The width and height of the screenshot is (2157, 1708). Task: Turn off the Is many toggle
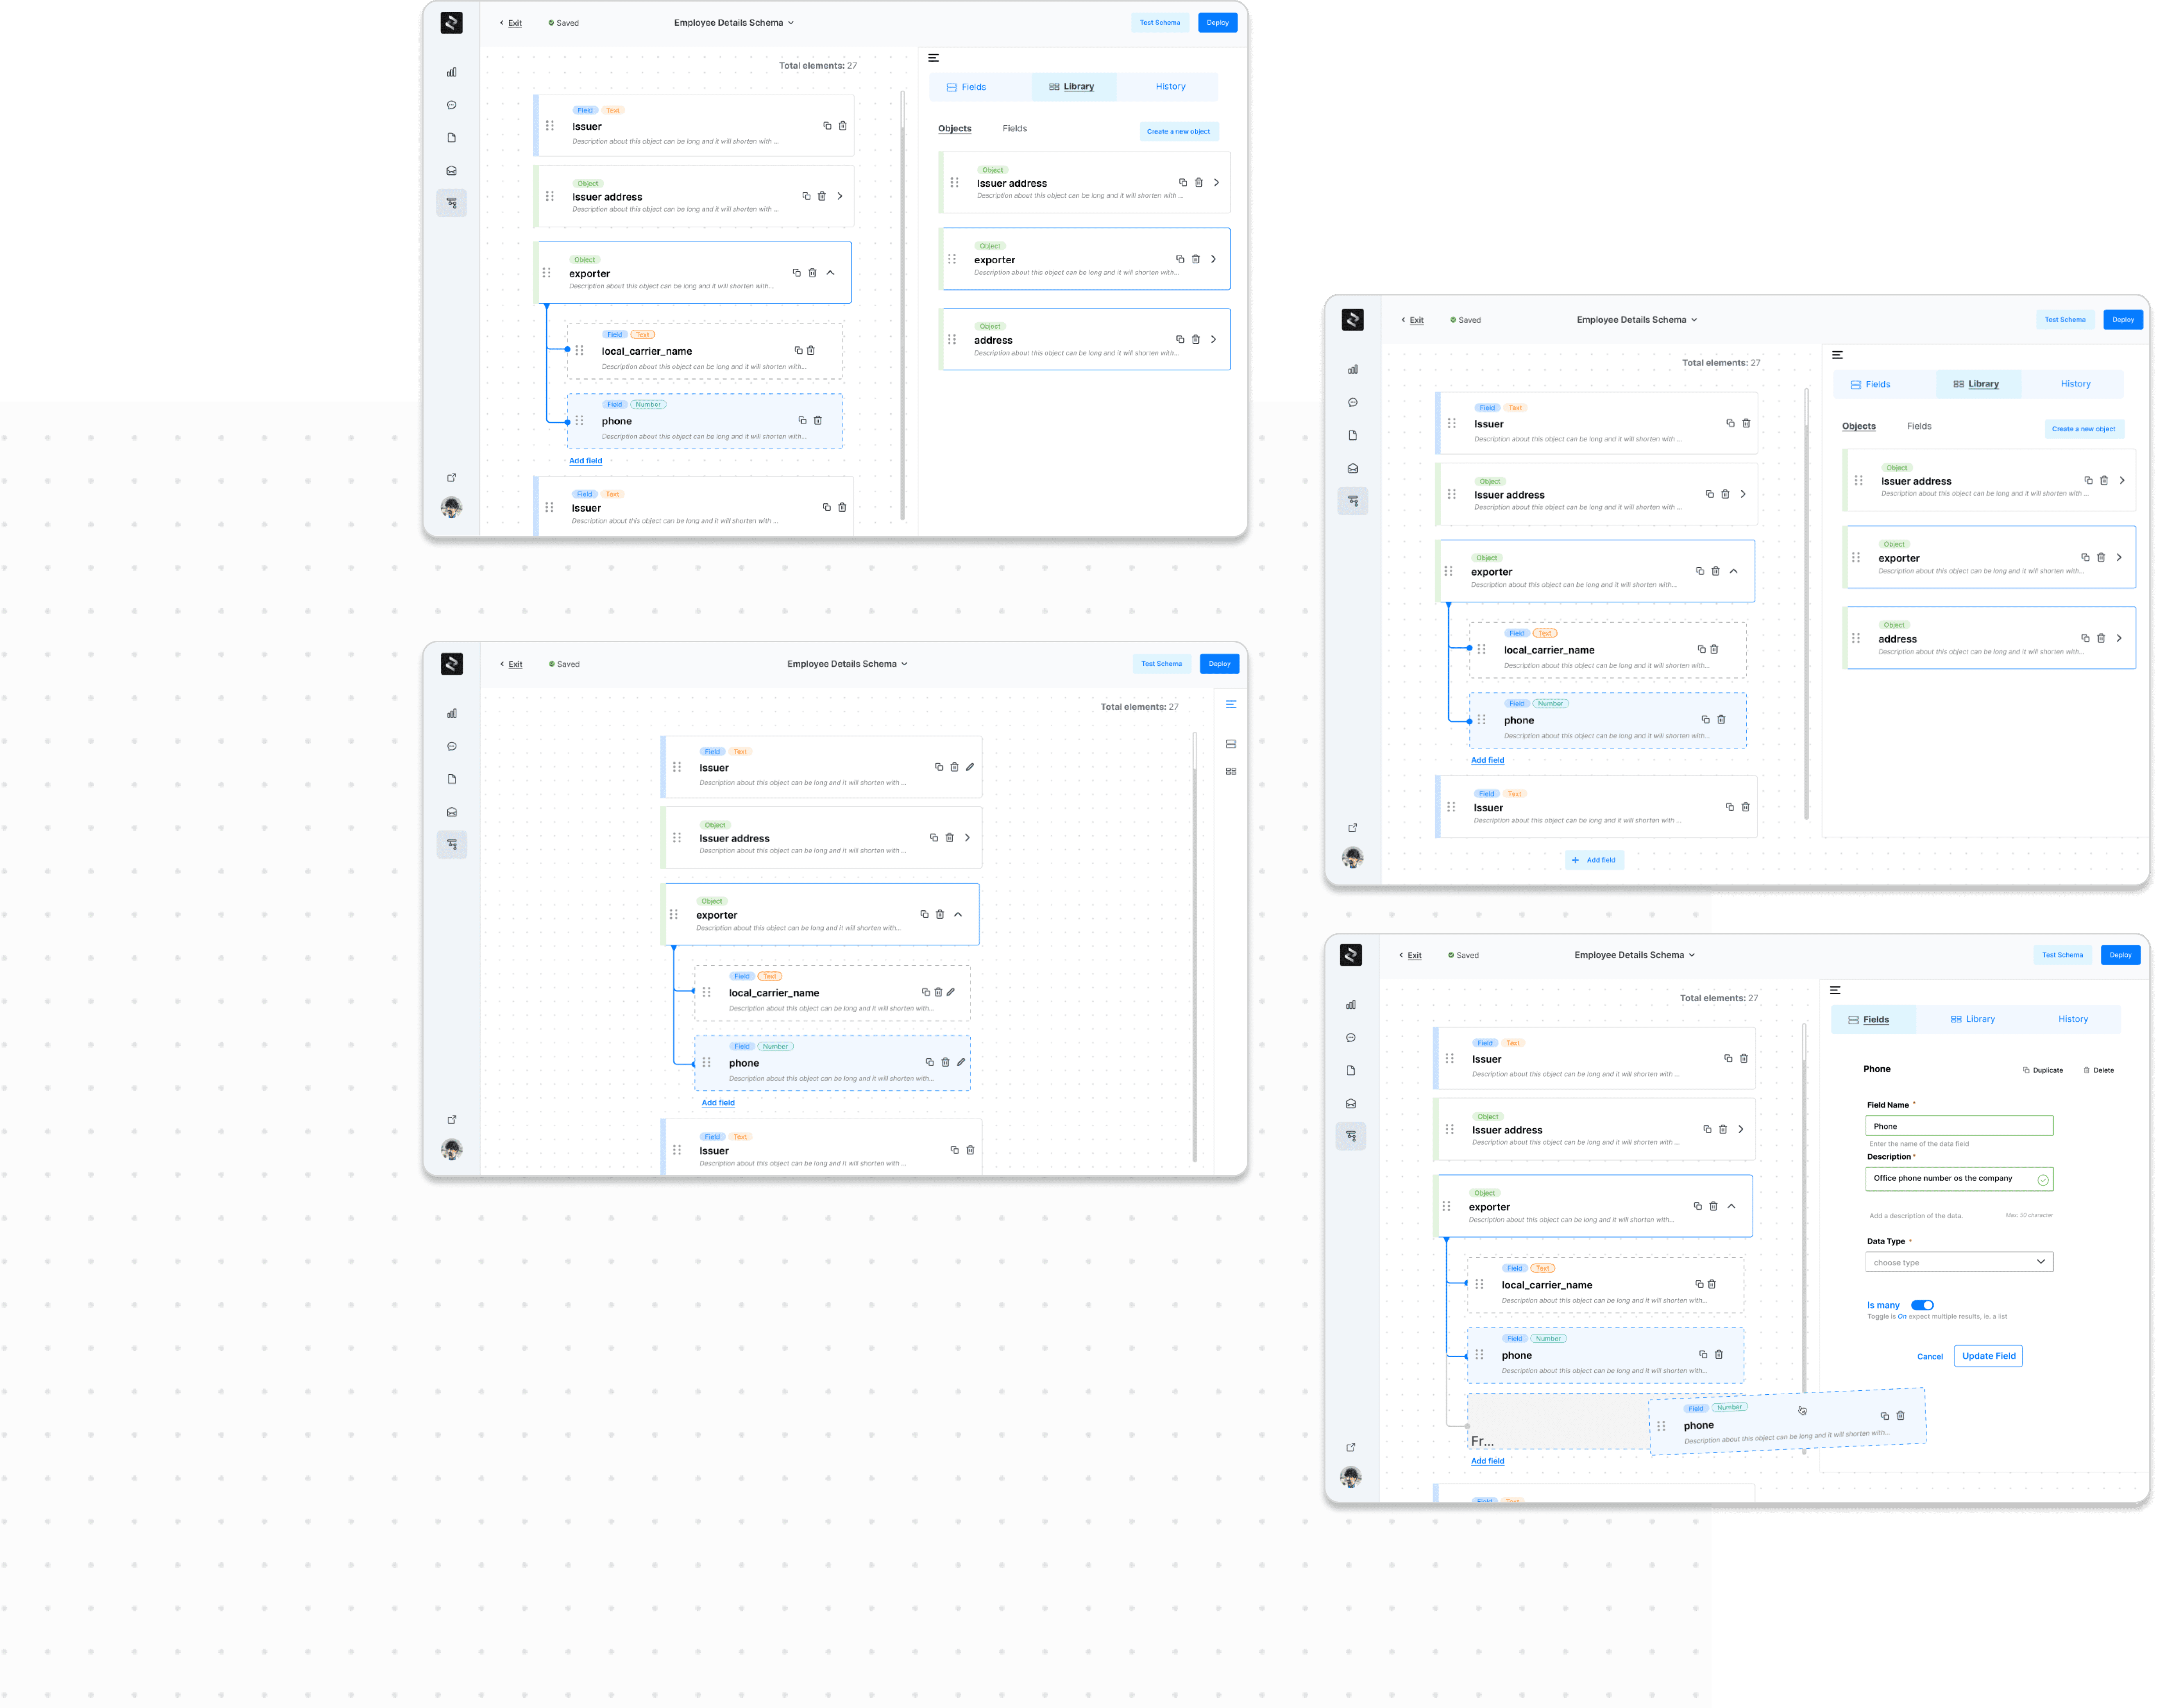(x=1922, y=1305)
